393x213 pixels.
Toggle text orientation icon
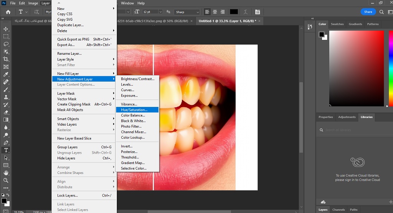36,12
